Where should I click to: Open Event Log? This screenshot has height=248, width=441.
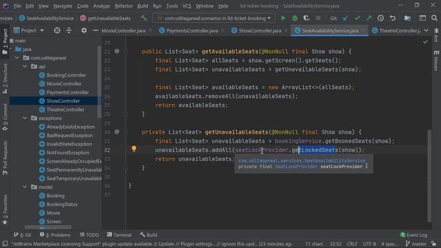click(x=413, y=235)
